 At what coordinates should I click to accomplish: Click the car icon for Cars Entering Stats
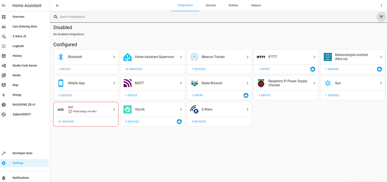3,27
